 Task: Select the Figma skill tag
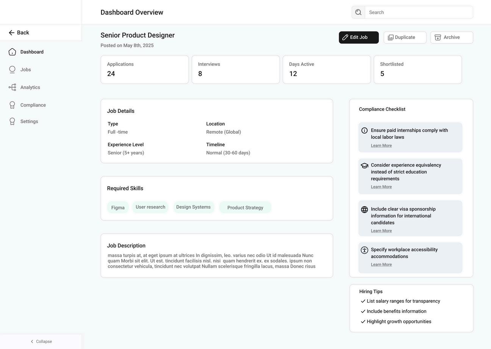tap(118, 207)
